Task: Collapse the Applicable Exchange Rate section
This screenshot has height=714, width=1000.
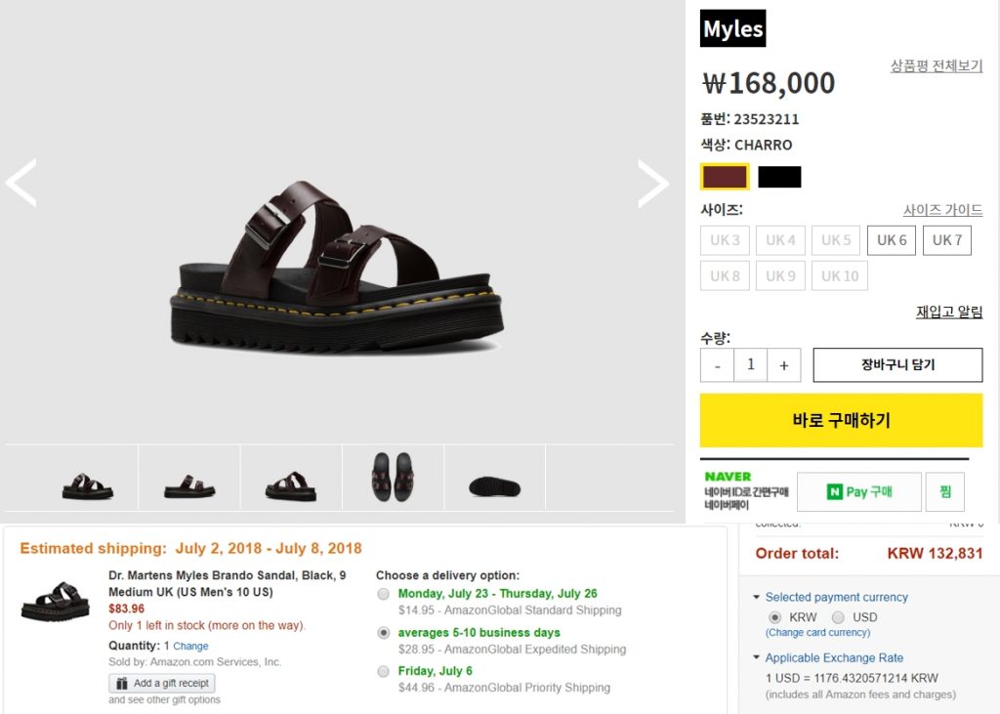Action: [x=757, y=657]
